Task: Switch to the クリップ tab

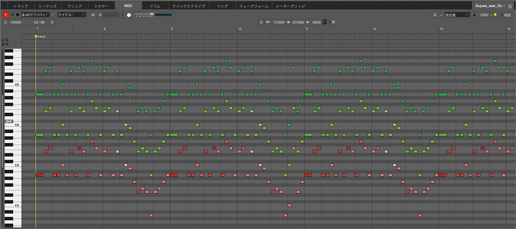Action: [74, 6]
